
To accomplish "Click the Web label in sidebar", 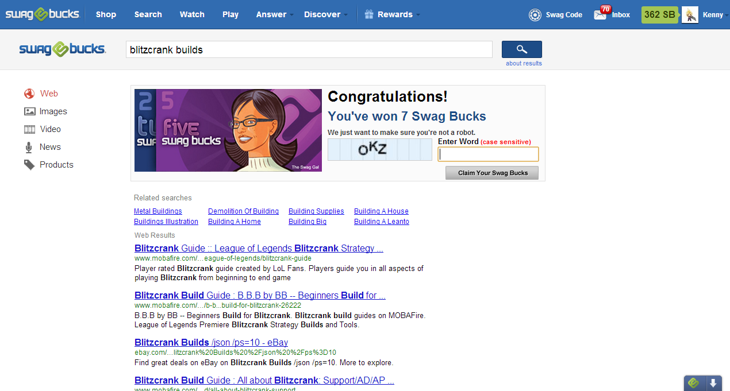I will [49, 94].
